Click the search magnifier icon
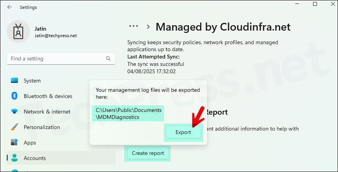 [x=108, y=58]
